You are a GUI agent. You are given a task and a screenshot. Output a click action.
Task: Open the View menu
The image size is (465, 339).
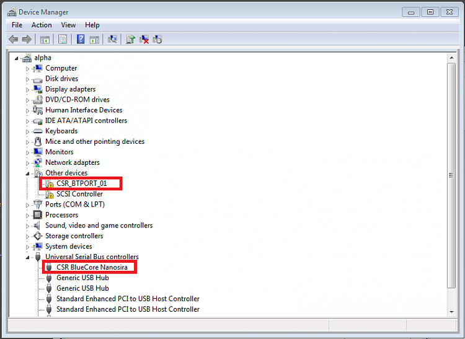click(x=68, y=25)
